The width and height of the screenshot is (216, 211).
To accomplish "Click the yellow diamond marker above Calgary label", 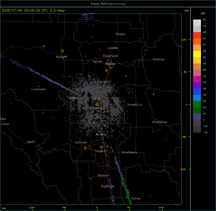I will click(x=102, y=148).
